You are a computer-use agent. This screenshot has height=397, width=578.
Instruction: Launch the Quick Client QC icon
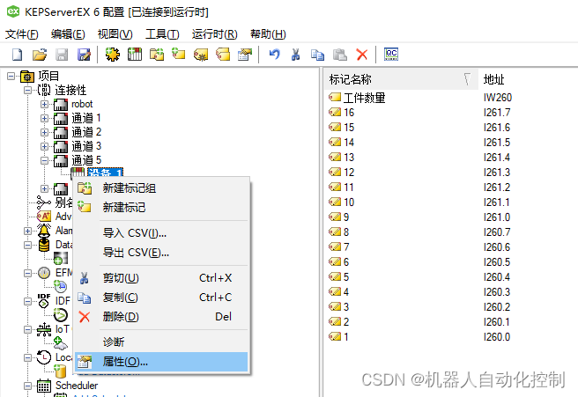coord(391,55)
